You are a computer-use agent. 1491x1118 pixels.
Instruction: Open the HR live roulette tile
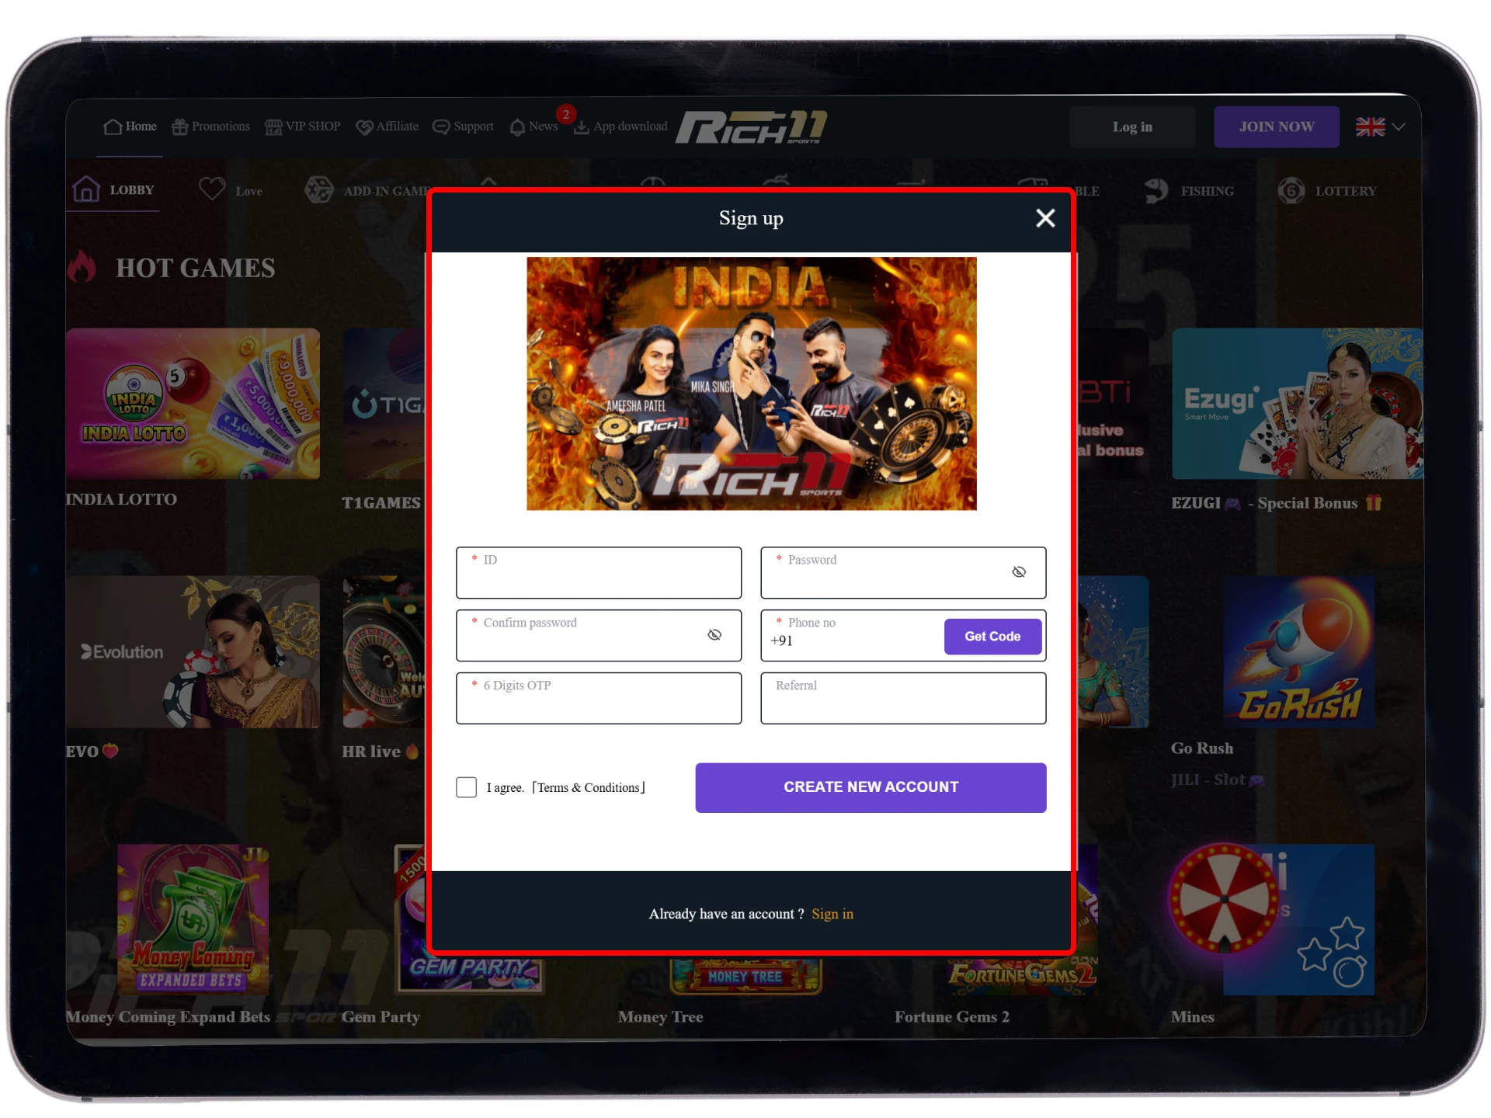tap(384, 652)
